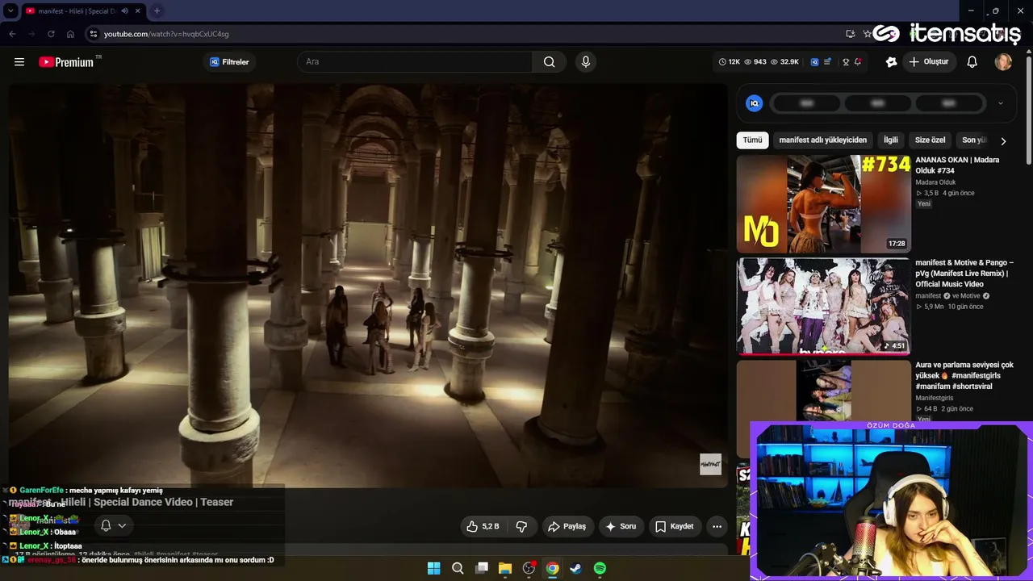
Task: Open Windows taskbar search
Action: point(458,568)
